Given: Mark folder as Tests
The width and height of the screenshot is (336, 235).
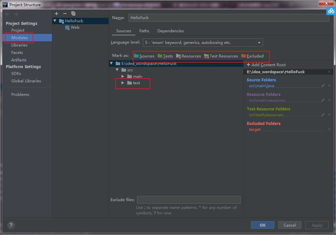Looking at the screenshot, I should [x=165, y=56].
